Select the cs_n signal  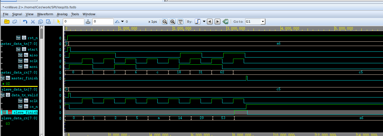point(33,107)
